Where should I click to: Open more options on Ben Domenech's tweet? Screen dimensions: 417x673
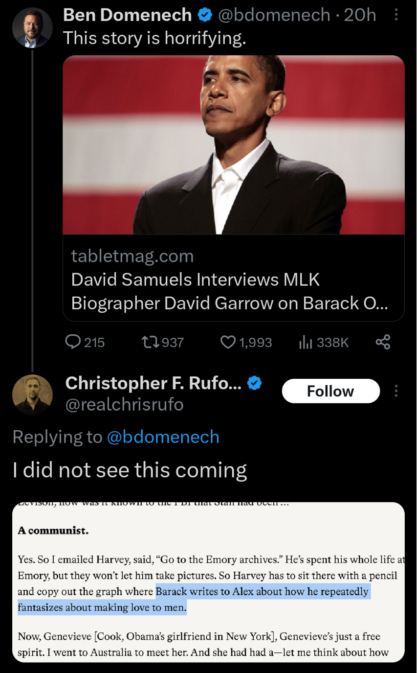pos(396,16)
